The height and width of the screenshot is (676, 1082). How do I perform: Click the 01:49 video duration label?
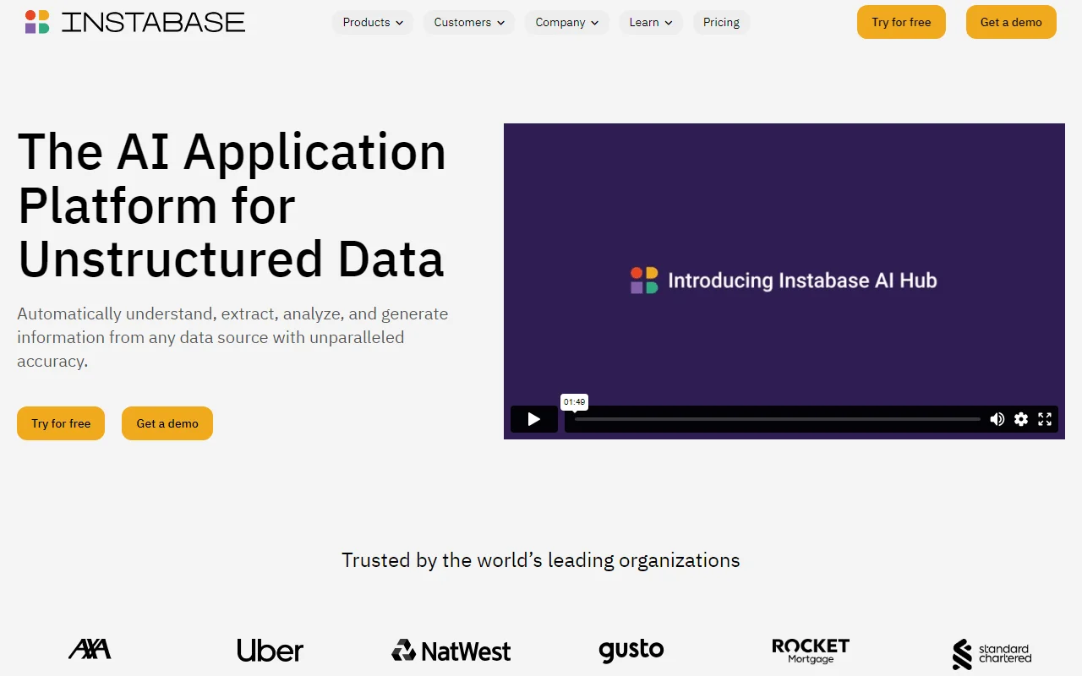(x=575, y=402)
